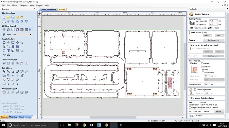This screenshot has width=229, height=128.
Task: Click the Trim vectors scissors icon
Action: pyautogui.click(x=22, y=76)
